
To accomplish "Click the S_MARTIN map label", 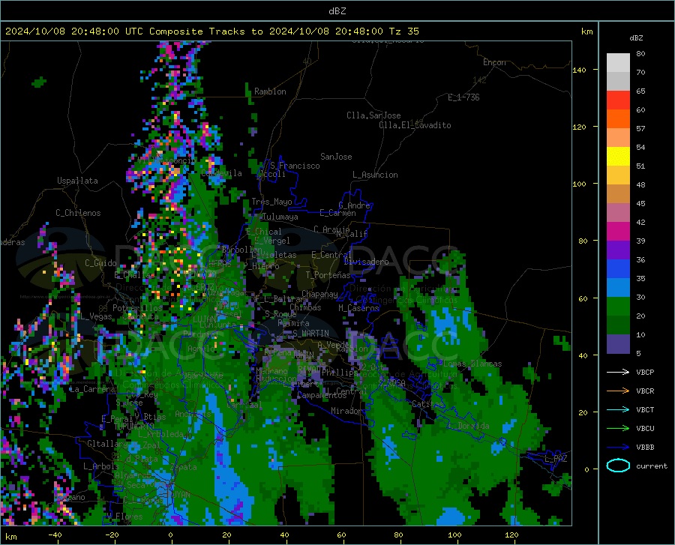I will point(310,334).
